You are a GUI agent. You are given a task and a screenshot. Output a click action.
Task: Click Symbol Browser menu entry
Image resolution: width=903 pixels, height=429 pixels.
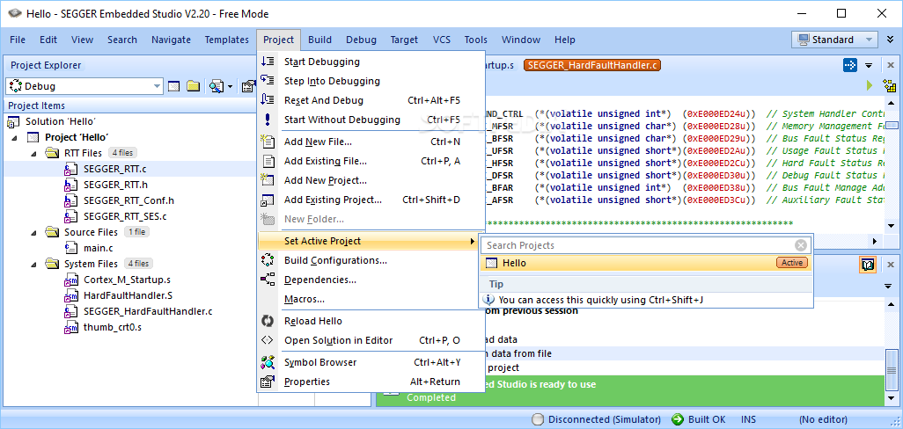(x=371, y=362)
